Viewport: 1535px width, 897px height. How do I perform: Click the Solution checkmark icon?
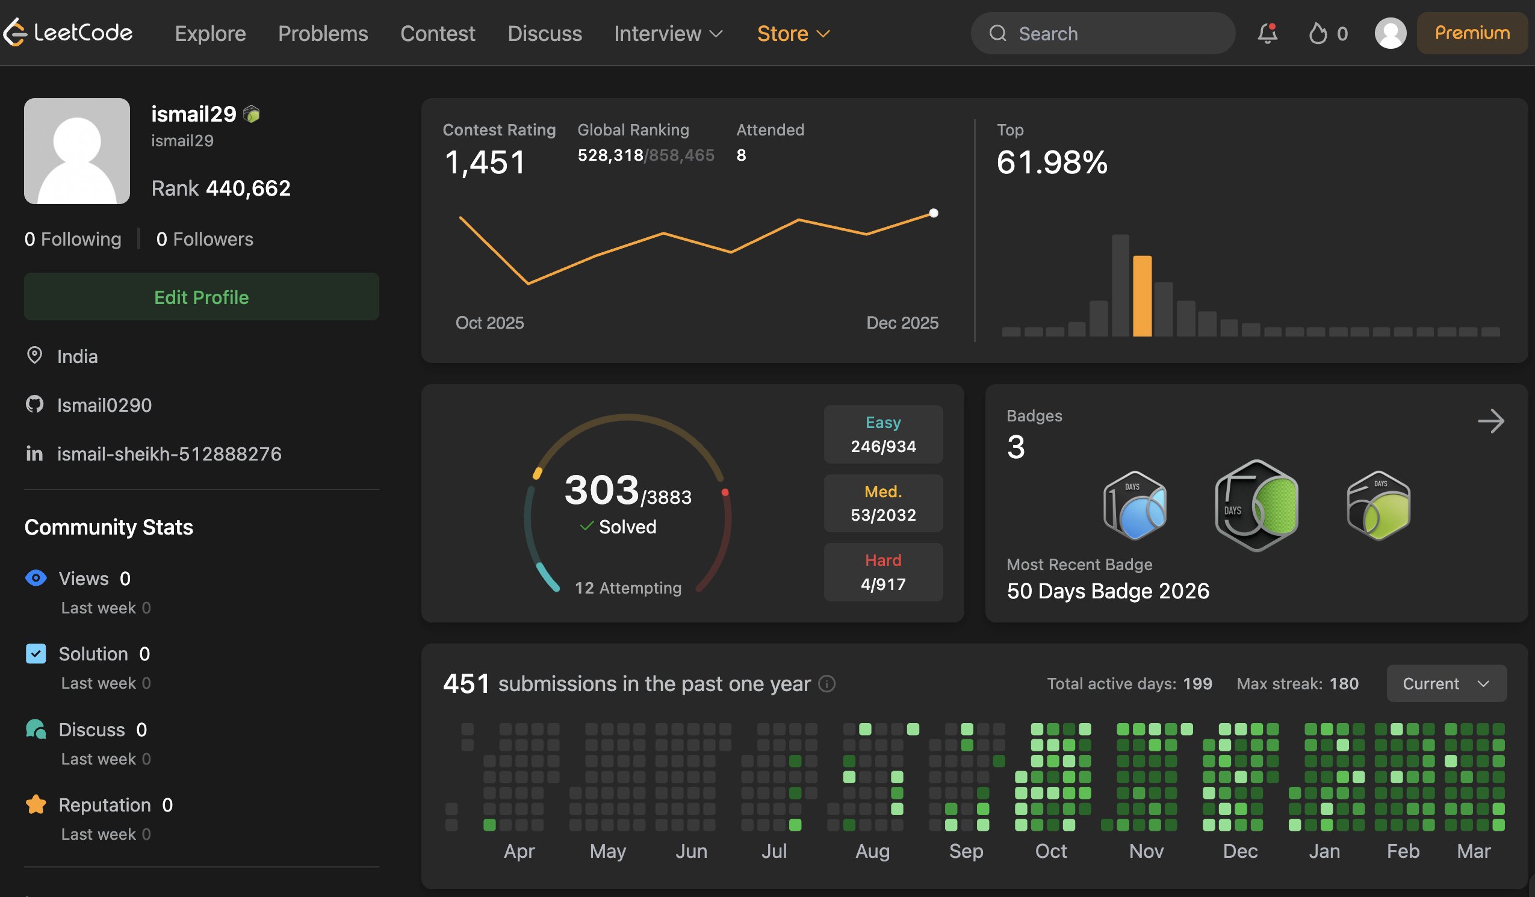coord(36,653)
